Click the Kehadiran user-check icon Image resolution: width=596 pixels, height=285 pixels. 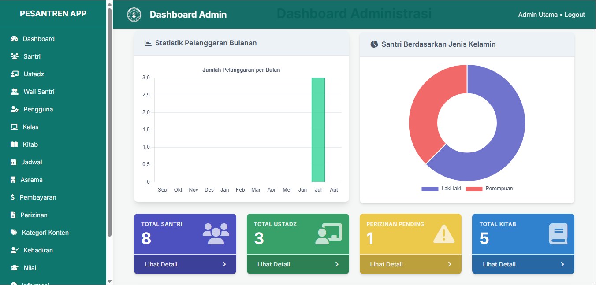(14, 250)
